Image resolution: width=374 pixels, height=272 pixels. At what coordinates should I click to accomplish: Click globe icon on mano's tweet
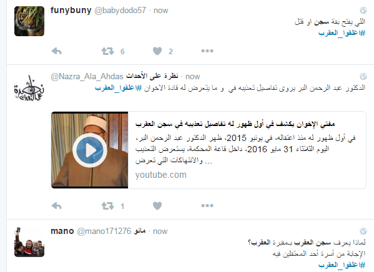363,231
